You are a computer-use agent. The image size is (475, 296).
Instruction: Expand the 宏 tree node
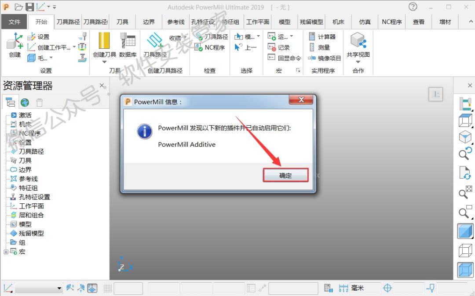coord(6,252)
